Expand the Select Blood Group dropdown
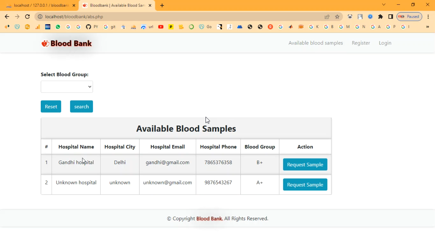This screenshot has height=232, width=435. (67, 87)
